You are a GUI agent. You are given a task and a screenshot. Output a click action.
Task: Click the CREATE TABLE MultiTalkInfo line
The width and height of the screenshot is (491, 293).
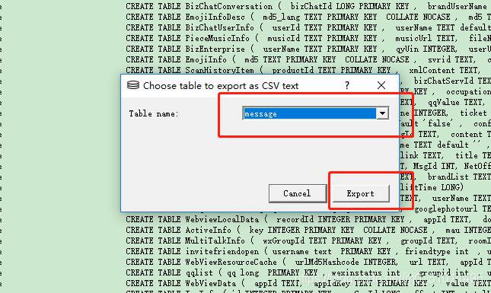click(308, 240)
